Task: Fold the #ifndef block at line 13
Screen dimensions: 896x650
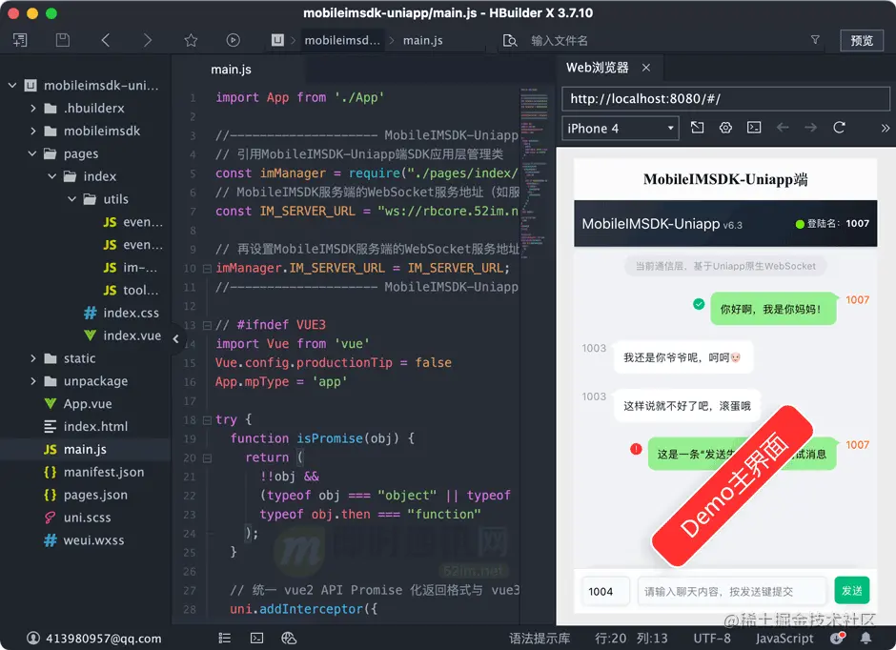Action: [207, 326]
